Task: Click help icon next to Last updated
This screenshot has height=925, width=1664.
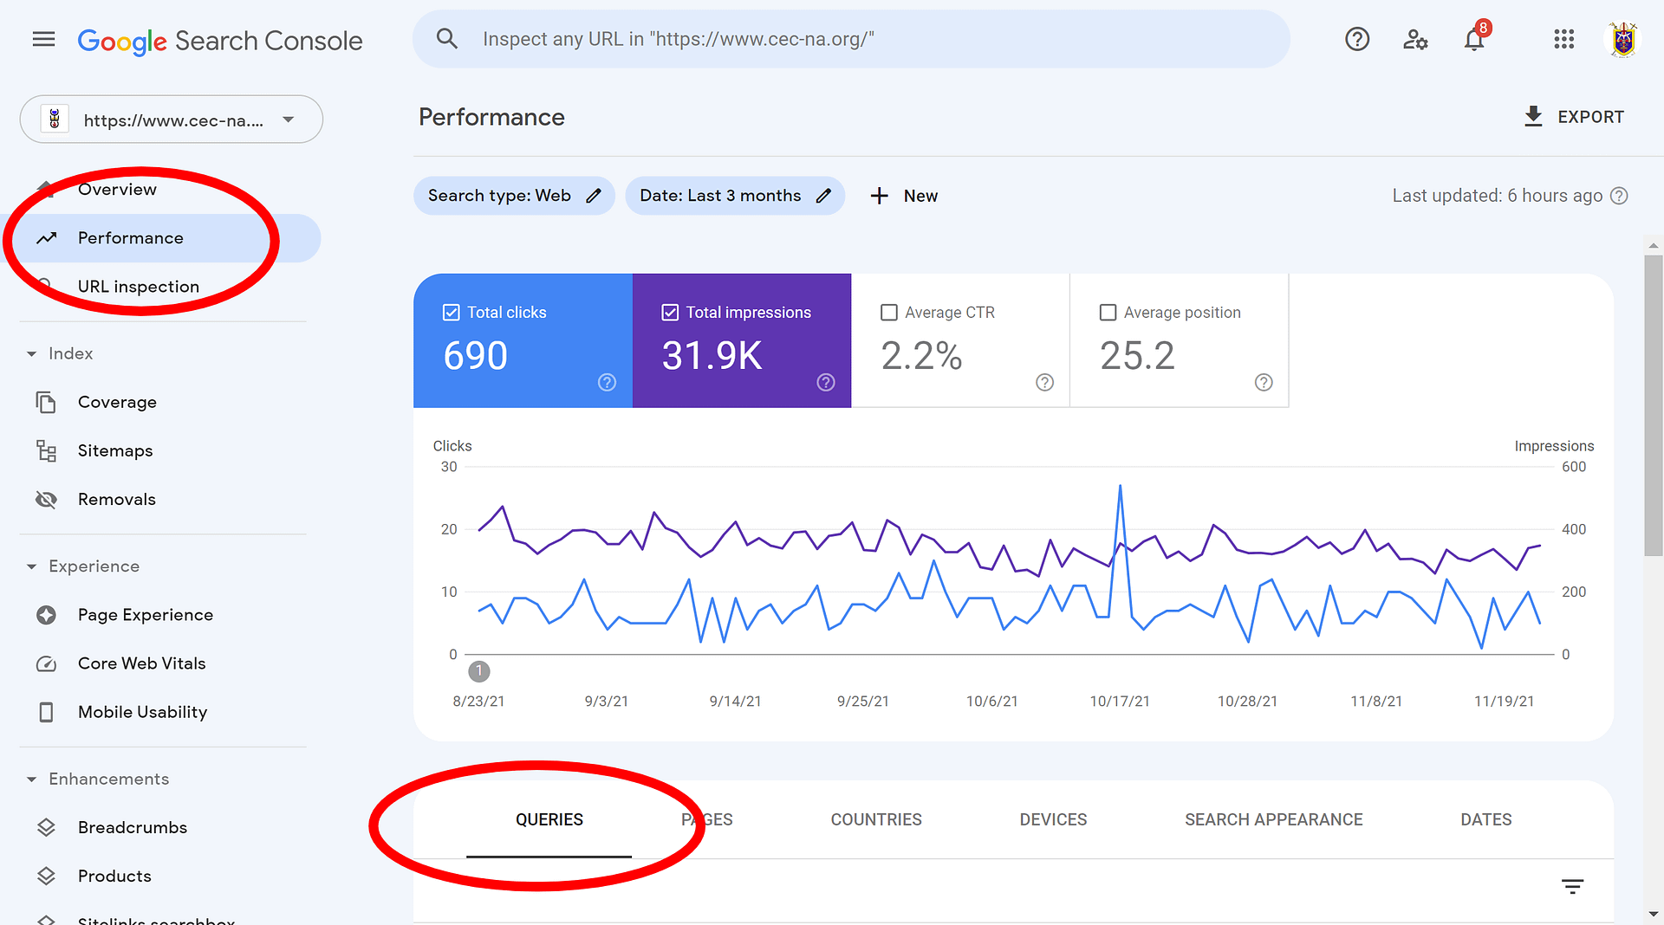Action: [x=1619, y=196]
